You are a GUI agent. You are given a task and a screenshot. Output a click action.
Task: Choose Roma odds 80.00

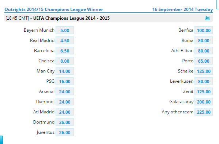(204, 40)
